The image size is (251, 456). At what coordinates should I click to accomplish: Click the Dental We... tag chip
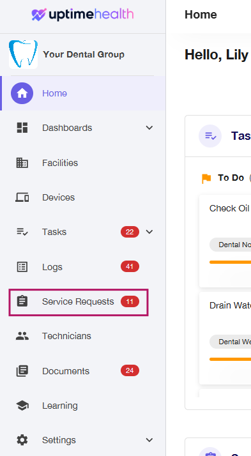point(231,342)
